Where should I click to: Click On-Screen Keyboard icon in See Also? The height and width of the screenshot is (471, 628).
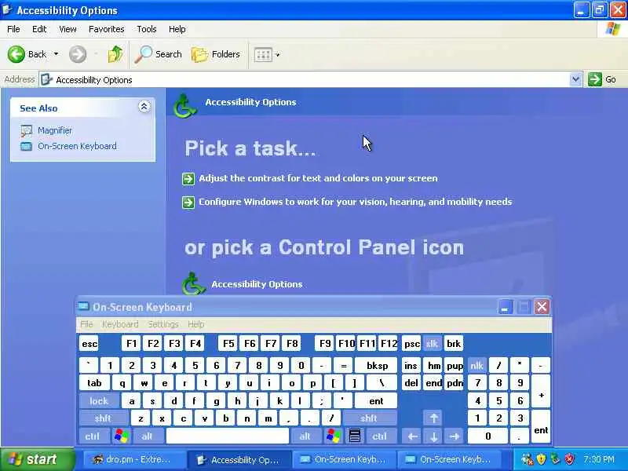click(27, 146)
